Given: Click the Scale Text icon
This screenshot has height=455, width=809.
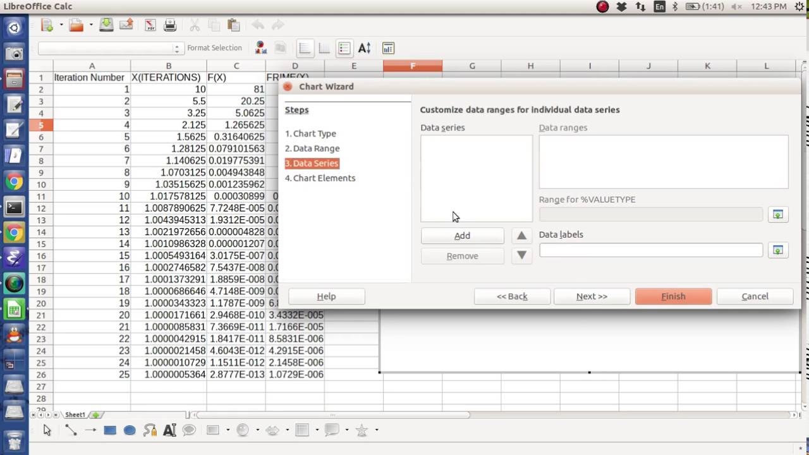Looking at the screenshot, I should tap(365, 48).
